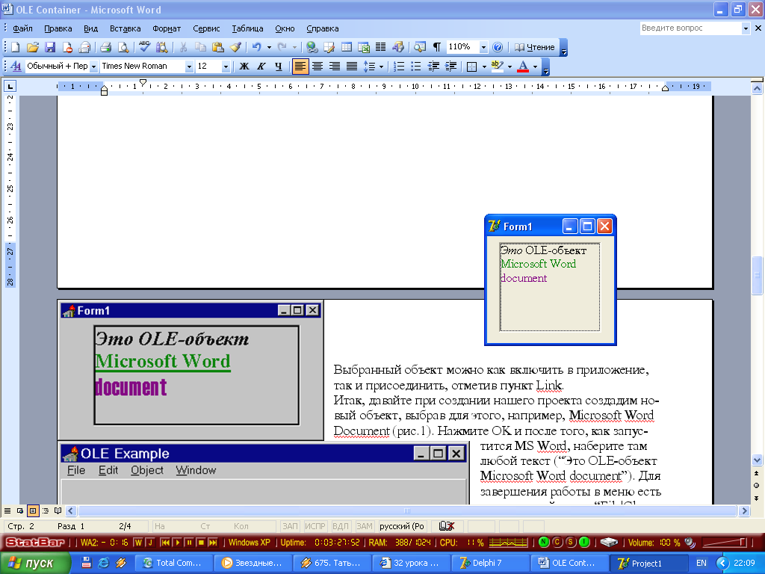Apply the highlight color marker
The image size is (765, 574).
point(497,67)
